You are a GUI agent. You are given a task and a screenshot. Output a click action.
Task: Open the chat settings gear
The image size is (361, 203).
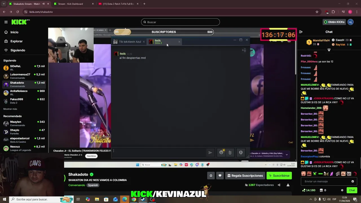342,190
